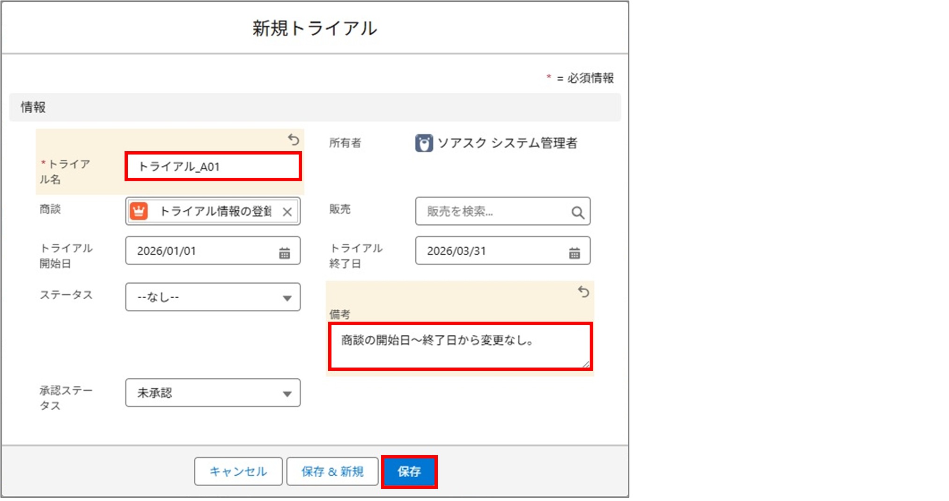Click the 保存 button
This screenshot has height=501, width=949.
[x=410, y=472]
